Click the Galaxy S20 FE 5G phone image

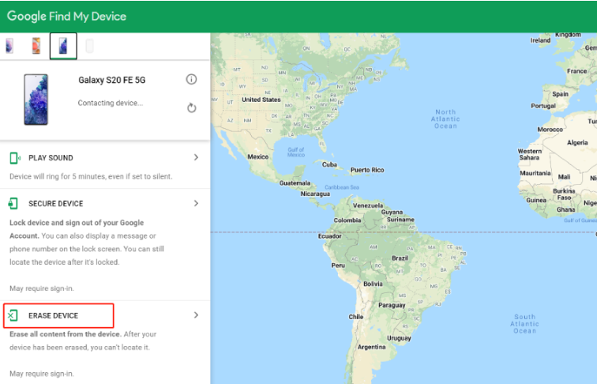36,100
